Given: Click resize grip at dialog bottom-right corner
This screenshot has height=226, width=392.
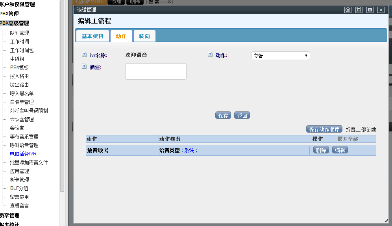Looking at the screenshot, I should click(x=386, y=220).
